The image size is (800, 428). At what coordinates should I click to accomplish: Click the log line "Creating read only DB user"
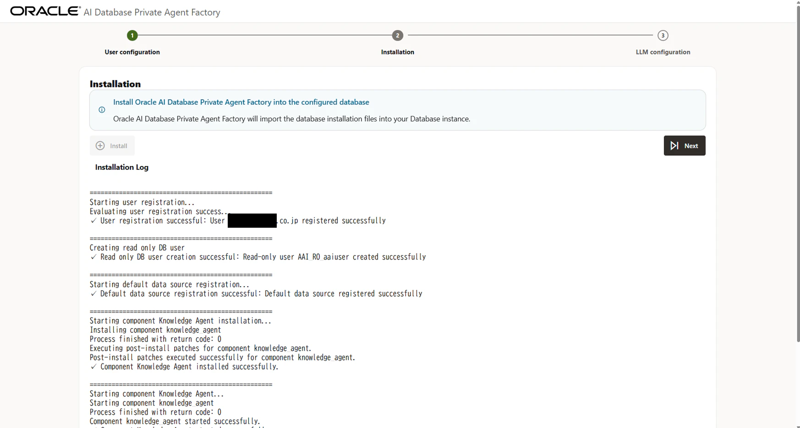(137, 248)
